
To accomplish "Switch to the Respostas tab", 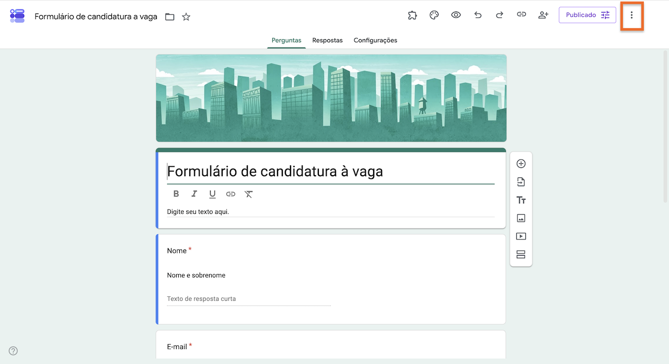I will click(x=328, y=40).
